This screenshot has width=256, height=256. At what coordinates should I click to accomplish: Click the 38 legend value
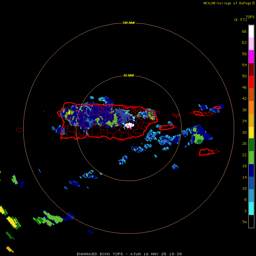tap(244, 110)
